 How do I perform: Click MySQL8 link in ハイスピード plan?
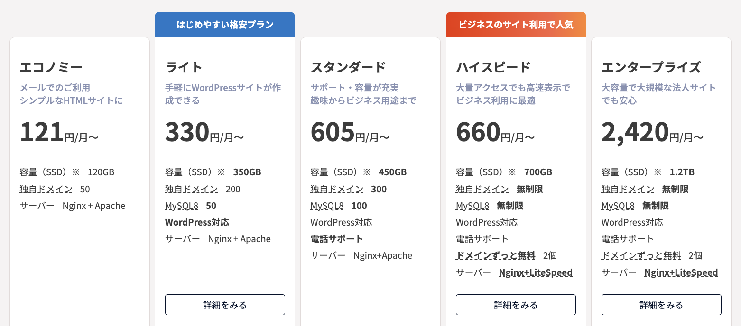pyautogui.click(x=472, y=206)
